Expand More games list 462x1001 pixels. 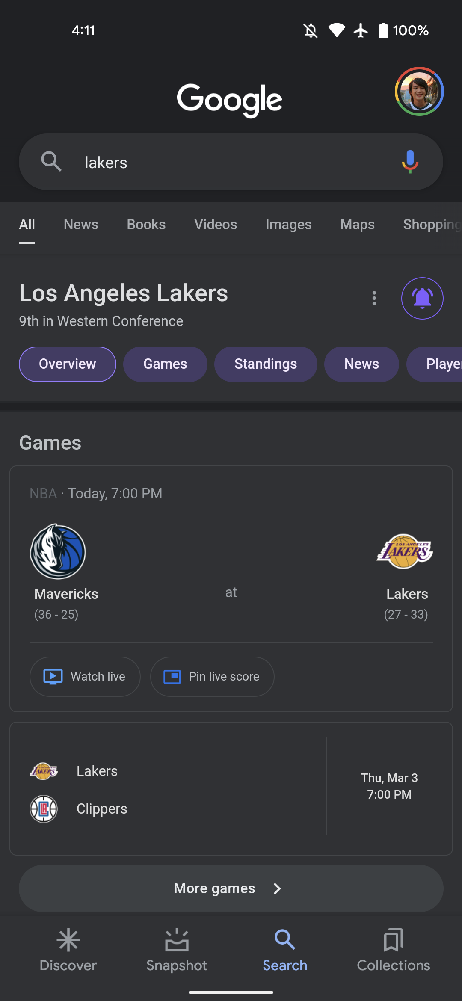tap(231, 888)
